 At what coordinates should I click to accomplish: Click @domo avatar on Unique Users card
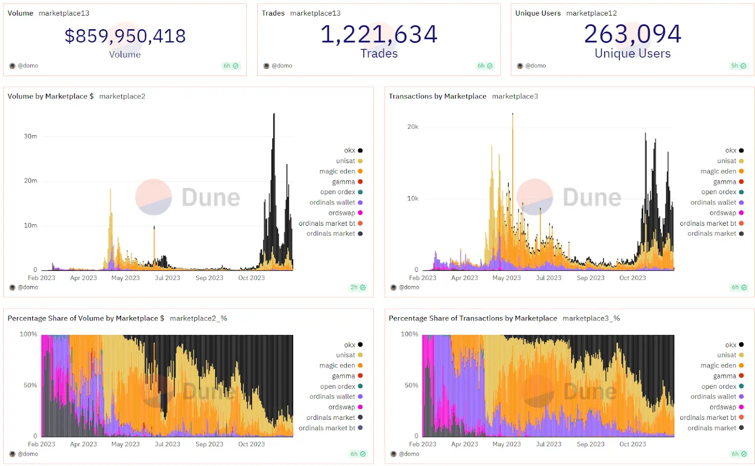[x=520, y=66]
